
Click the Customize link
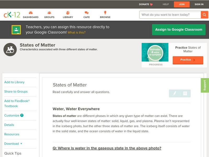(12, 115)
